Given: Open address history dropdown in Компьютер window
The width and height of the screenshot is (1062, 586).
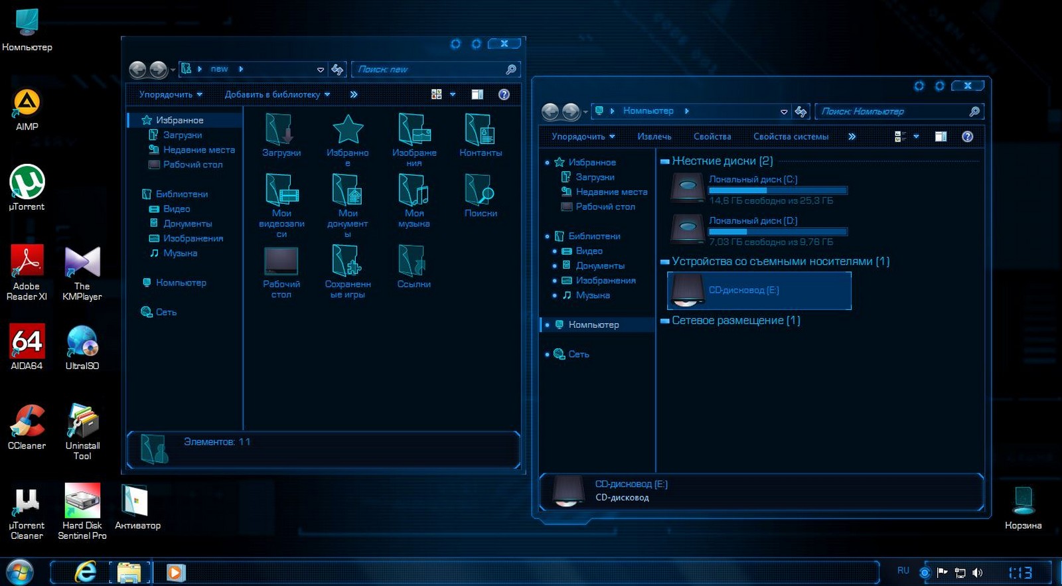Looking at the screenshot, I should [x=784, y=111].
